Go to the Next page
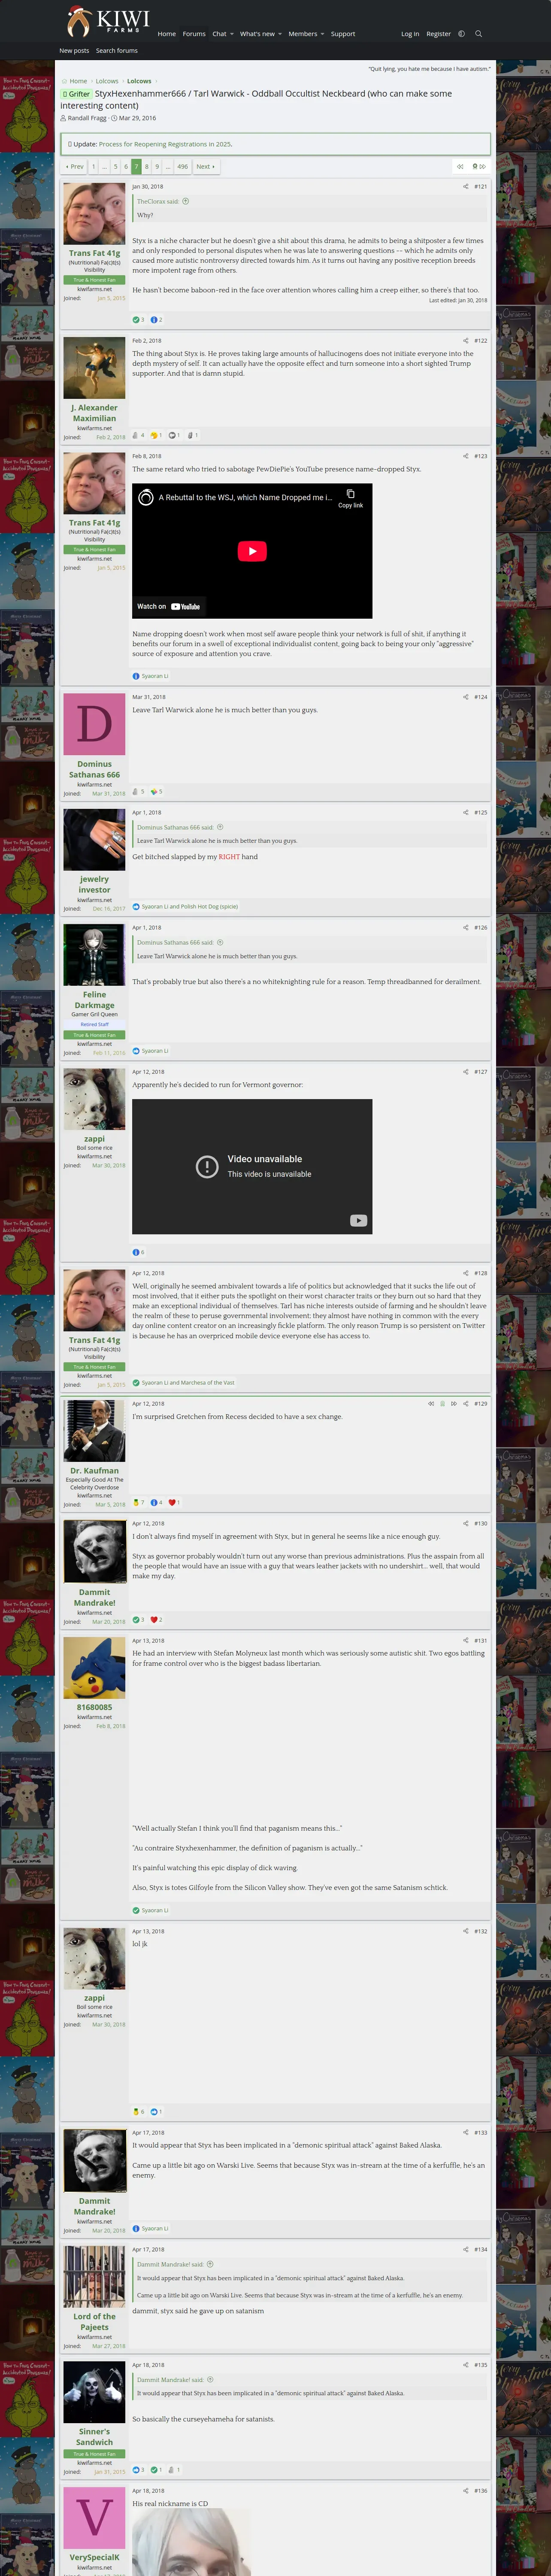 click(x=205, y=167)
